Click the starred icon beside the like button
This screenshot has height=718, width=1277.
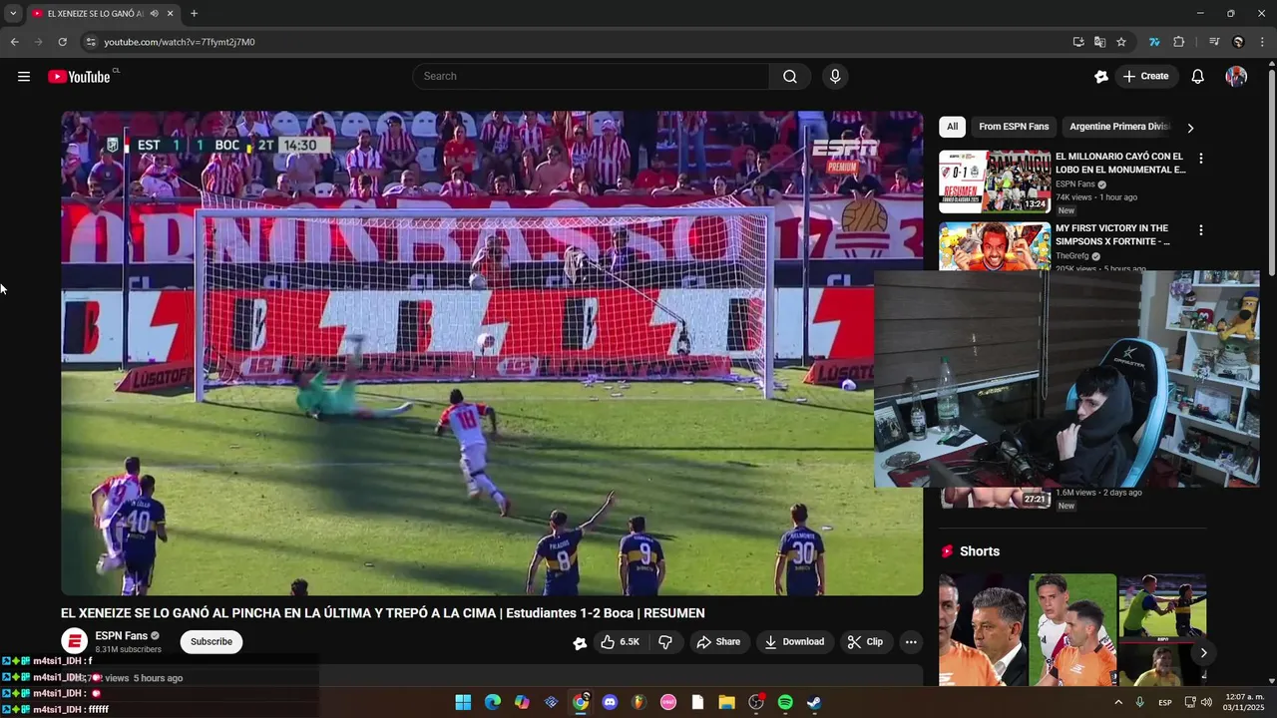[x=580, y=643]
